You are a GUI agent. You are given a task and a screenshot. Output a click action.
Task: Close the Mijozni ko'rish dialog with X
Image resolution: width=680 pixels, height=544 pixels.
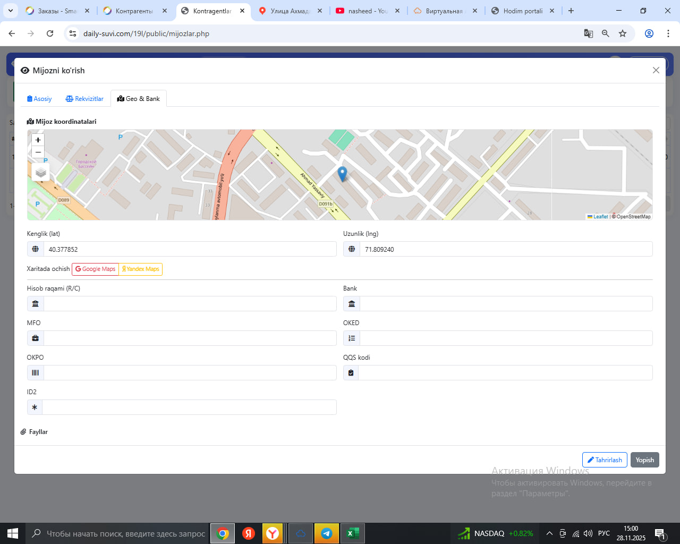656,70
